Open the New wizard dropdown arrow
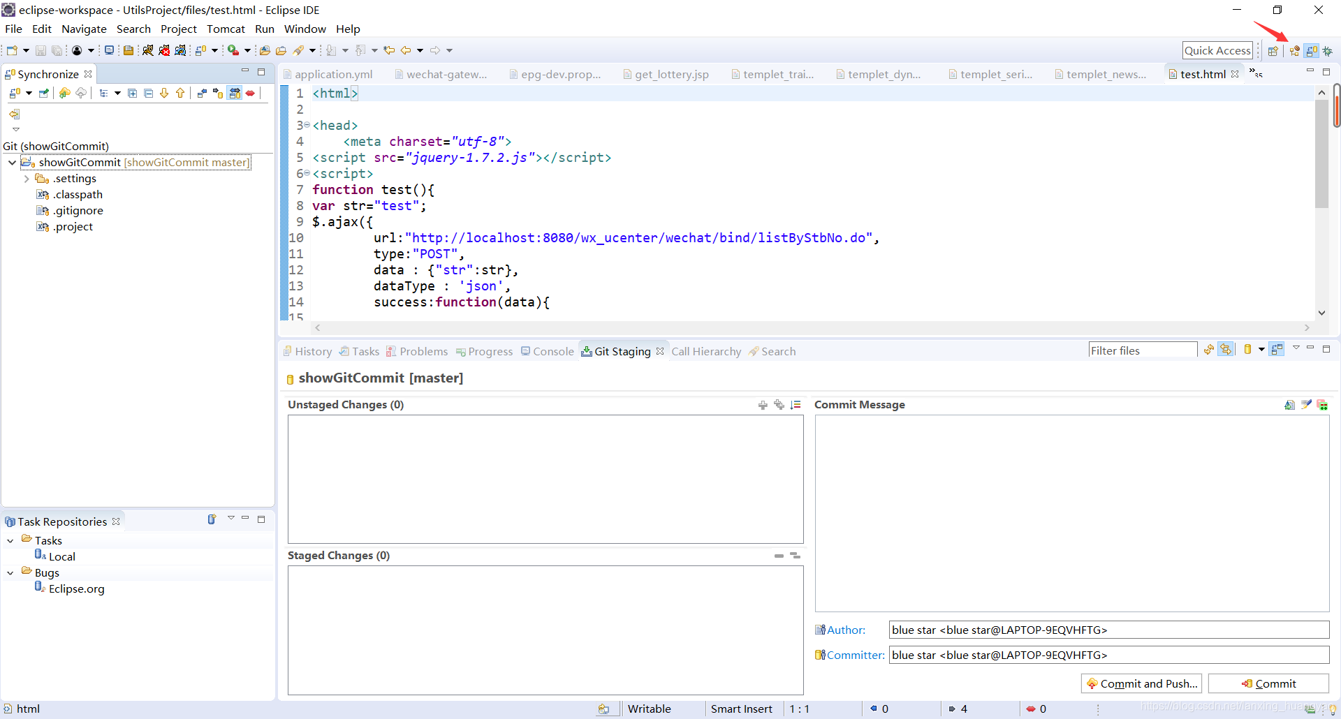Image resolution: width=1341 pixels, height=719 pixels. (26, 50)
